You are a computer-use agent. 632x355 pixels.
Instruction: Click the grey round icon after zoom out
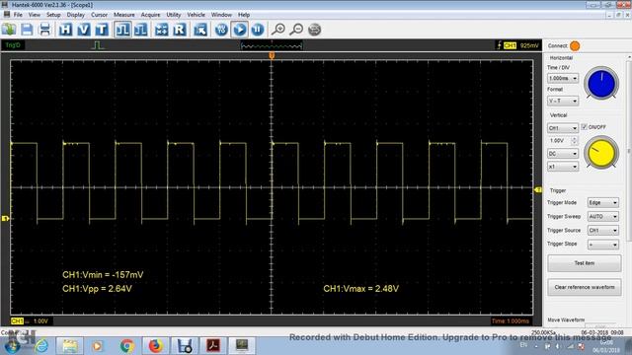coord(315,30)
